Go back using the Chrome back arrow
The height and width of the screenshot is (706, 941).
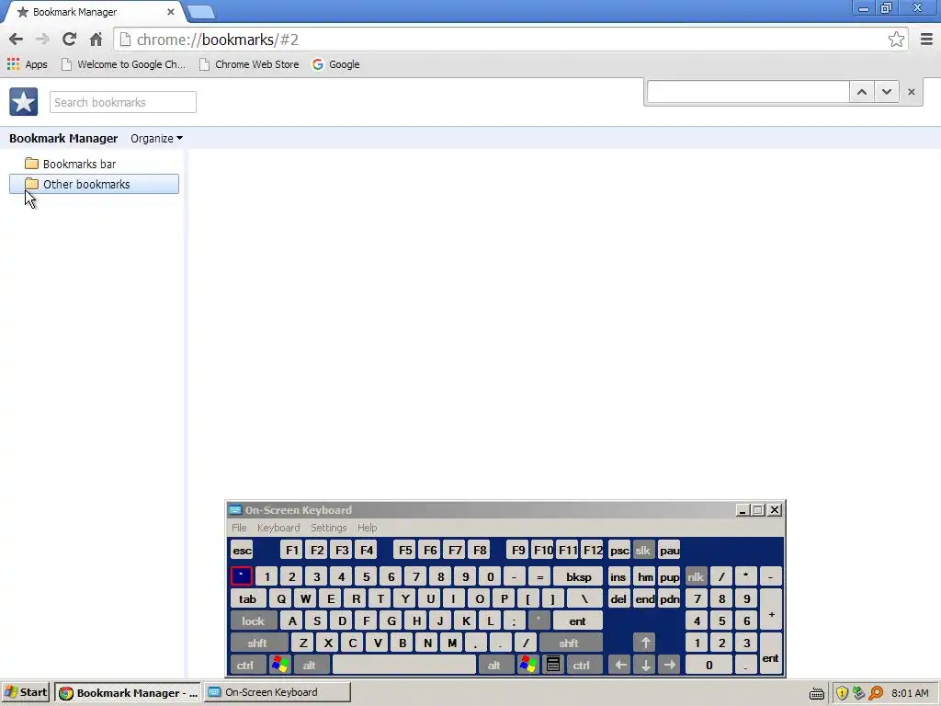pyautogui.click(x=17, y=40)
